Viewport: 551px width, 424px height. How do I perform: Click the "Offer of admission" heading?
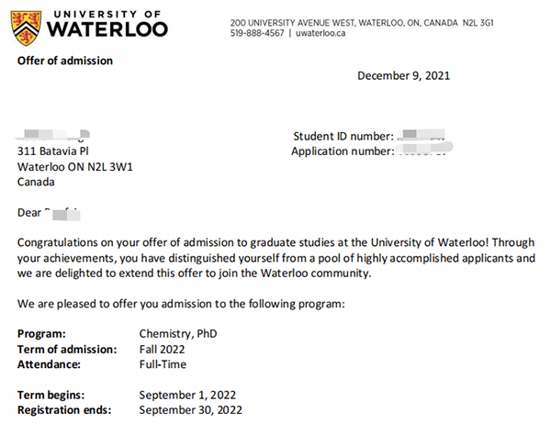65,61
